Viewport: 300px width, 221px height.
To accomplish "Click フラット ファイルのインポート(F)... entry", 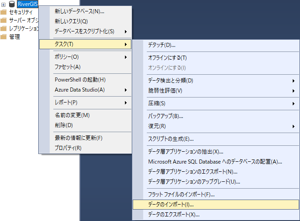I will click(x=181, y=195).
